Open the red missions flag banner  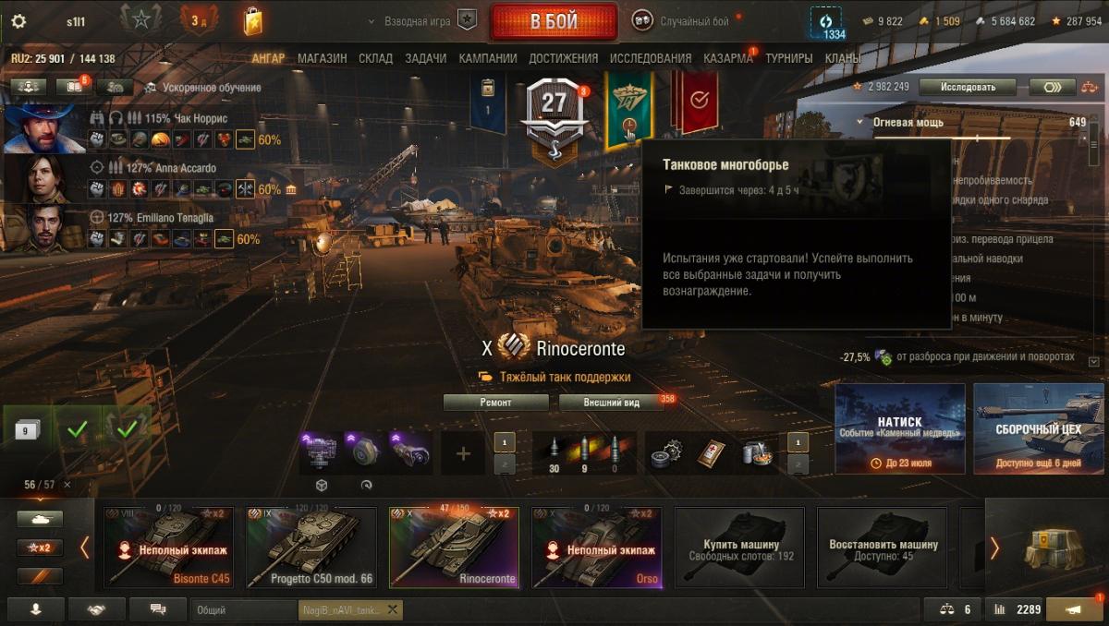(694, 102)
